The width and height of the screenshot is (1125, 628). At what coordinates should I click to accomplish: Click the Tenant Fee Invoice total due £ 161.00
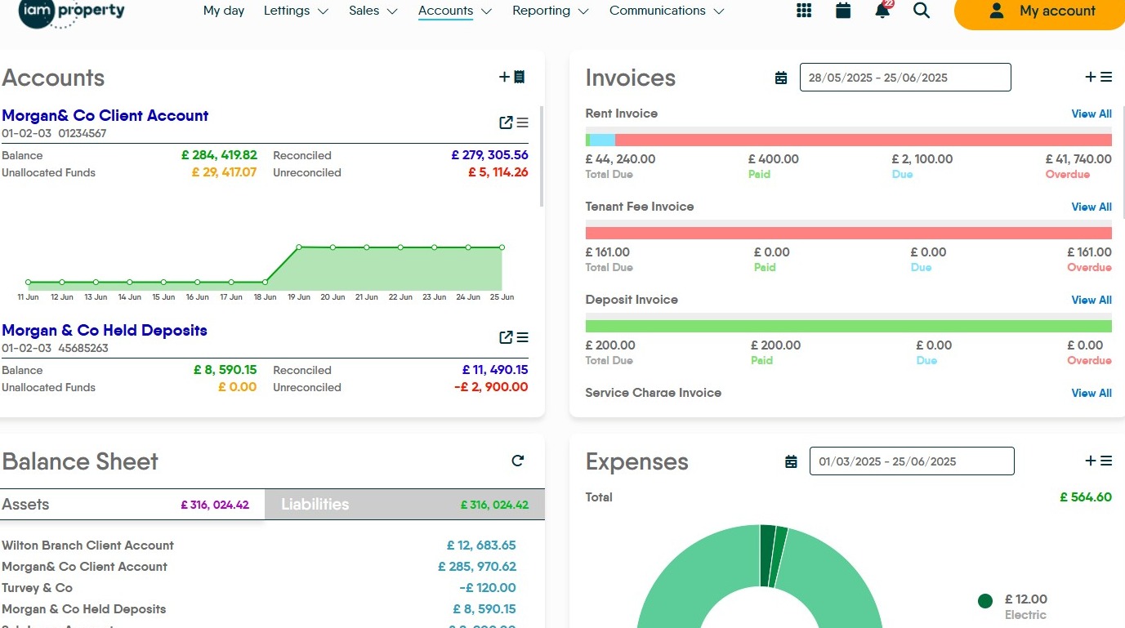pyautogui.click(x=608, y=252)
